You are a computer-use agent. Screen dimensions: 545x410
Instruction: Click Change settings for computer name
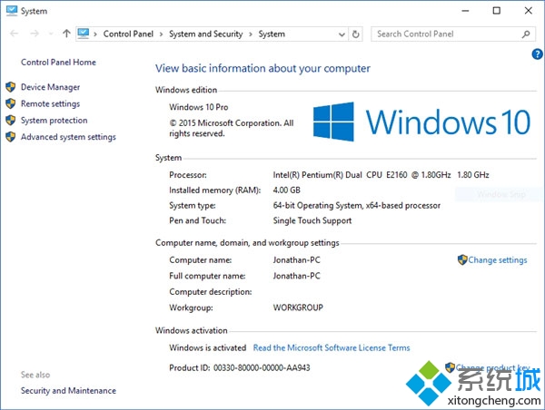click(x=498, y=260)
